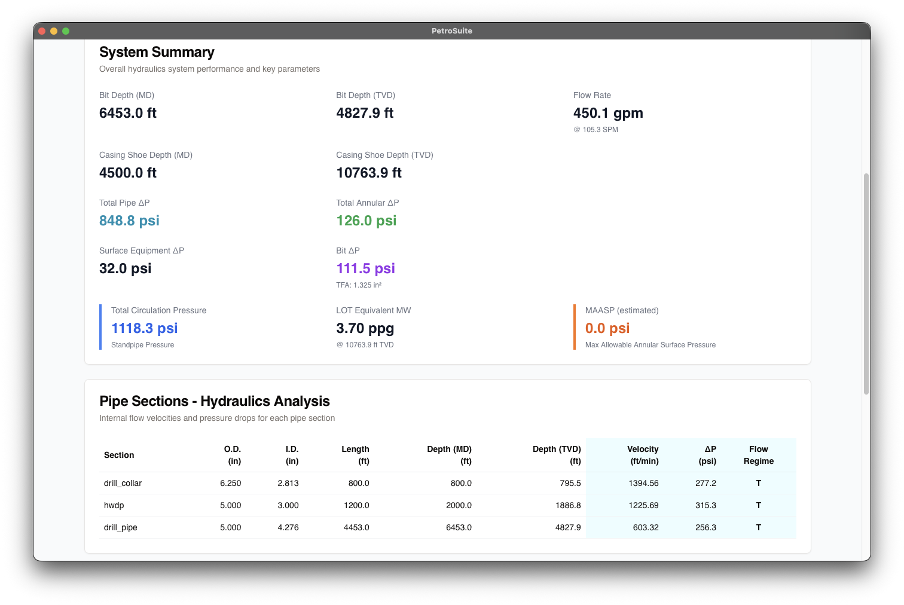The height and width of the screenshot is (605, 904).
Task: Click the Pipe Sections - Hydraulics Analysis heading
Action: coord(215,401)
